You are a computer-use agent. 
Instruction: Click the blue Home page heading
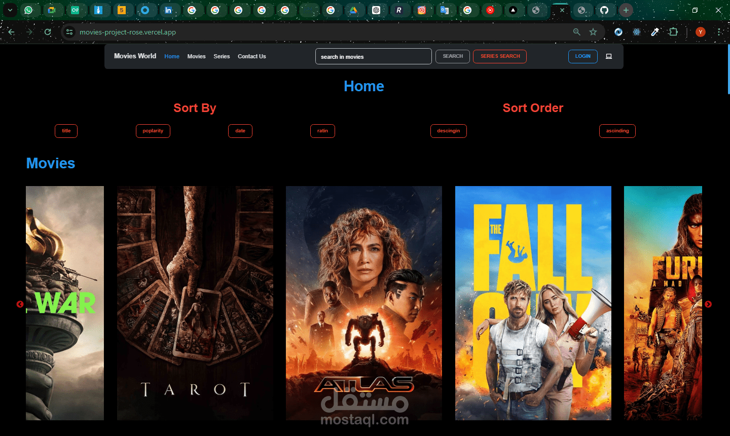(x=364, y=86)
